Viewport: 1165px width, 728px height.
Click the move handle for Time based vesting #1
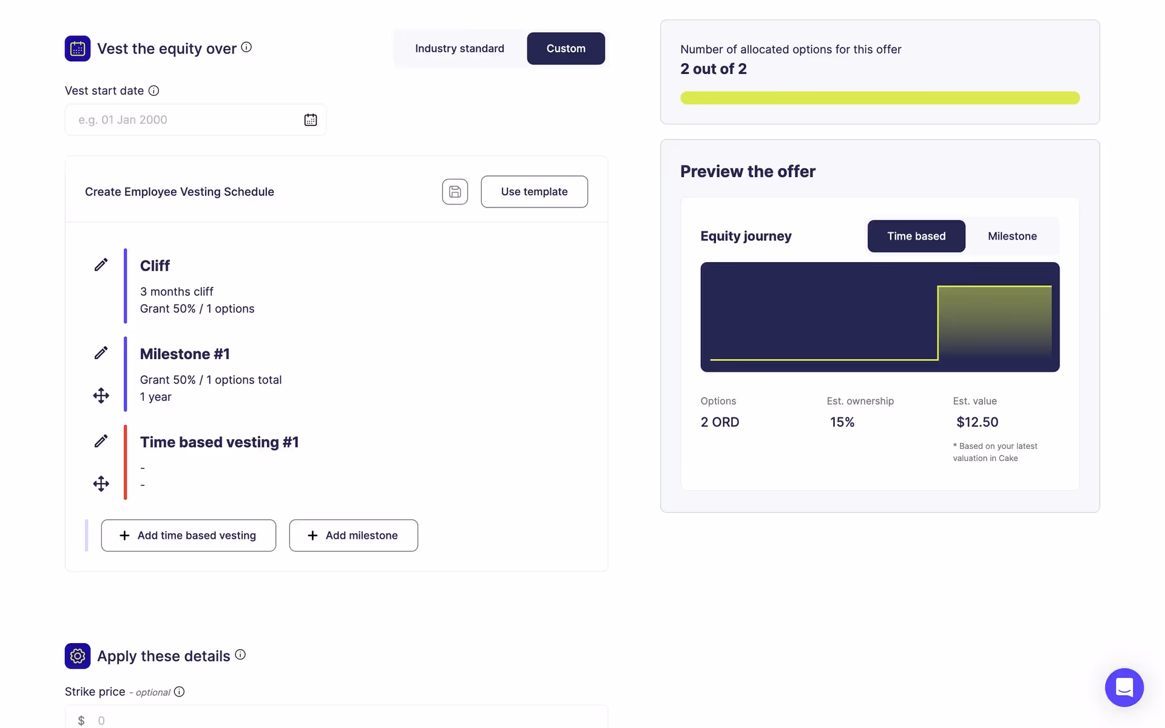pyautogui.click(x=101, y=484)
